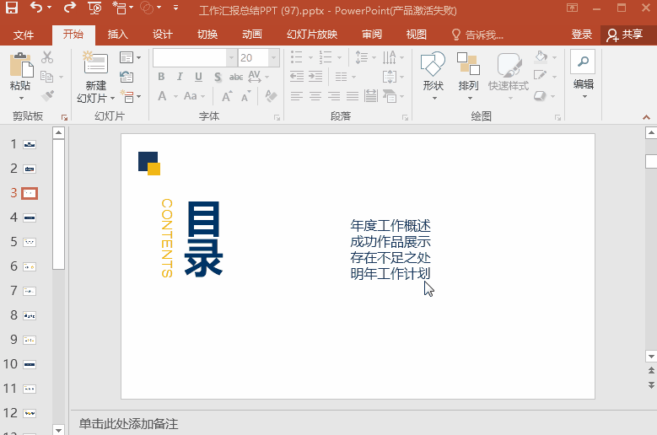This screenshot has width=657, height=435.
Task: Open the Clipboard dialog launcher
Action: (x=64, y=118)
